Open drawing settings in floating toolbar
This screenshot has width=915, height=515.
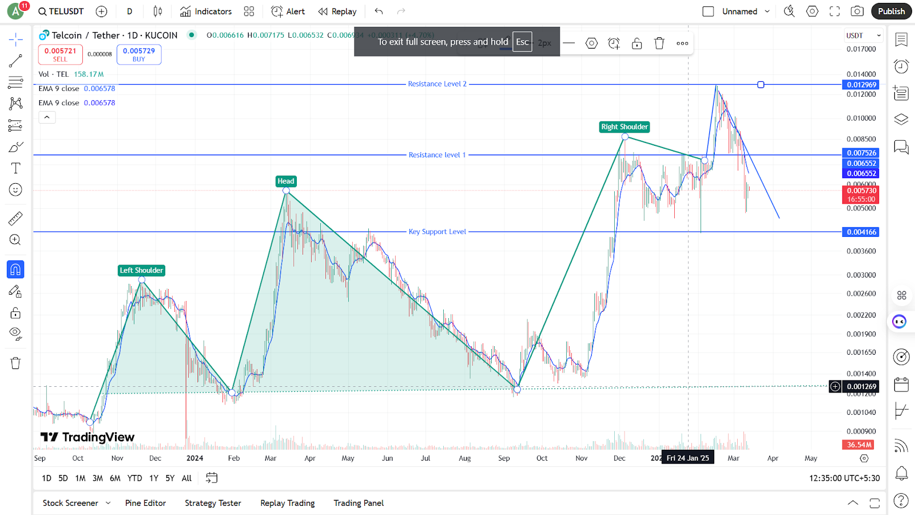click(591, 43)
